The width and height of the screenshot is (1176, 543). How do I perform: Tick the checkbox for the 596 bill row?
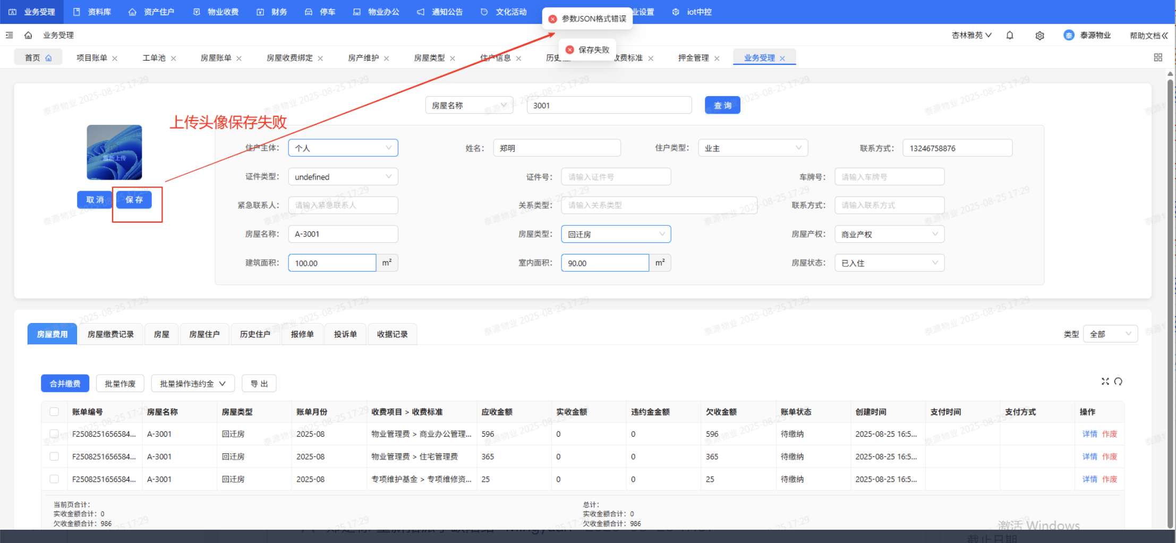(x=54, y=434)
